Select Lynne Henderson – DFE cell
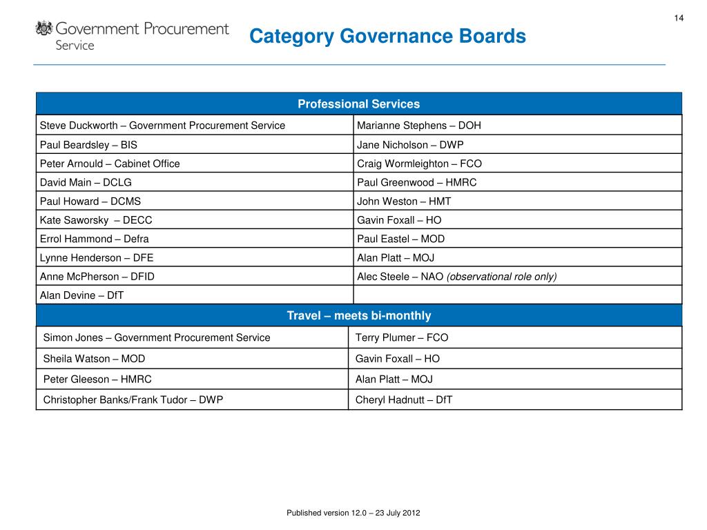The image size is (707, 530). pyautogui.click(x=195, y=257)
